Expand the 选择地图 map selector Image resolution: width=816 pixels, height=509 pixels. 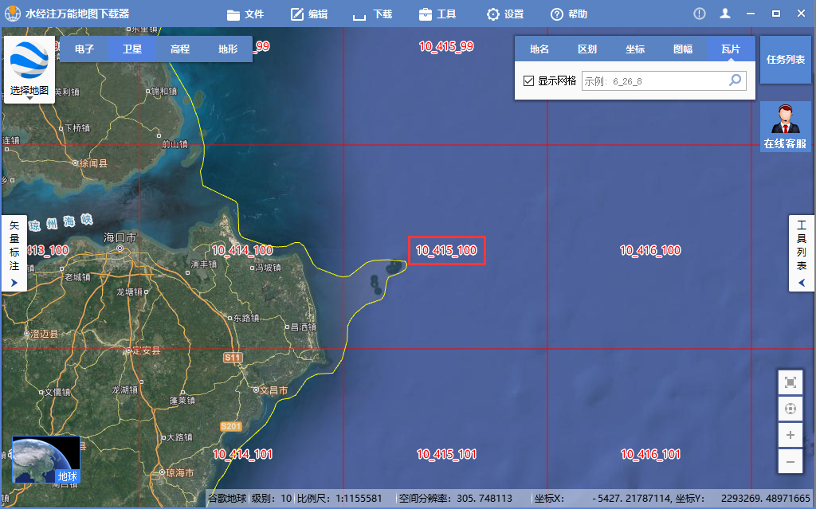[29, 71]
